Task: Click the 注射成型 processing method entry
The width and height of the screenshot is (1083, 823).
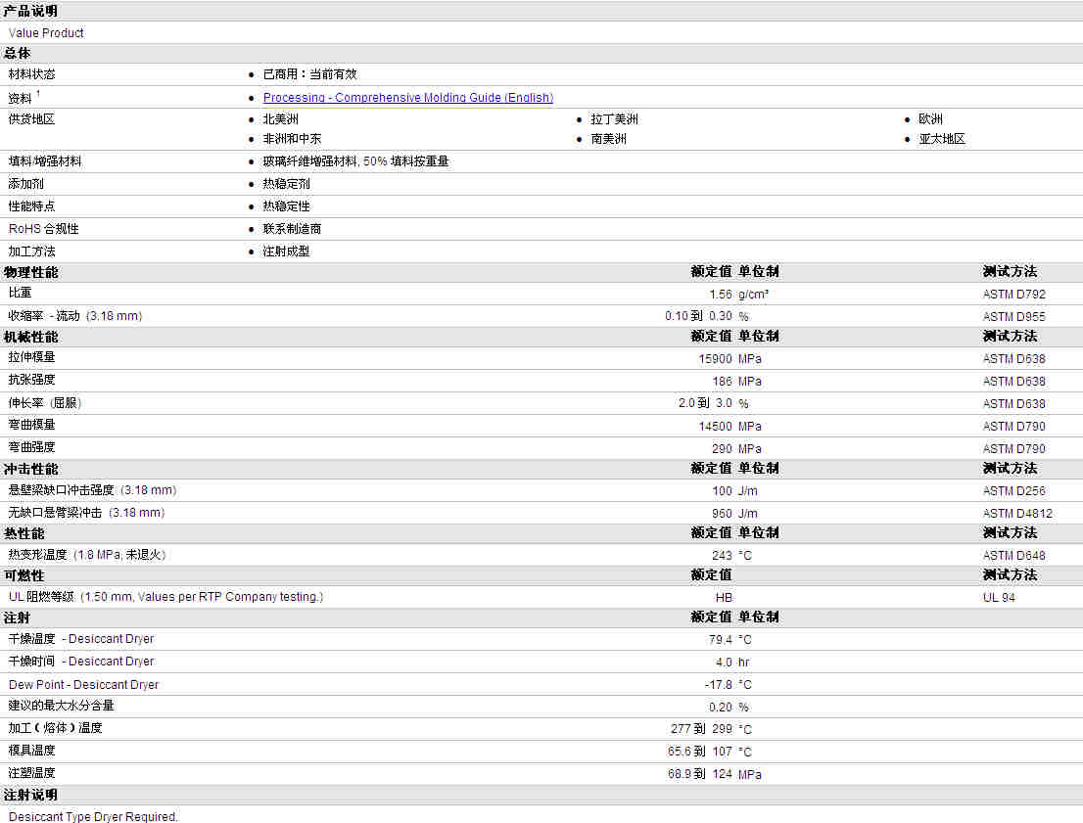Action: (x=287, y=251)
